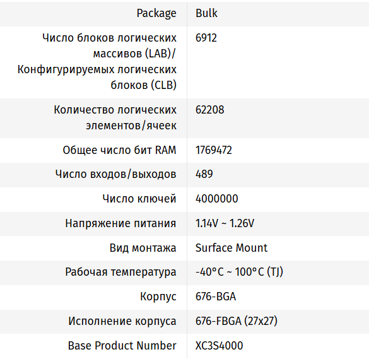369x359 pixels.
Task: Select the 62208 logic elements value
Action: pyautogui.click(x=209, y=110)
